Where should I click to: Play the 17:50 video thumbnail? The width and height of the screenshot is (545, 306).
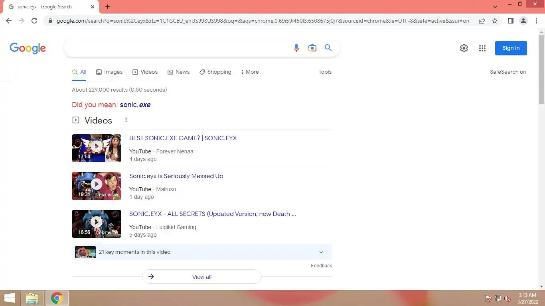pos(97,148)
